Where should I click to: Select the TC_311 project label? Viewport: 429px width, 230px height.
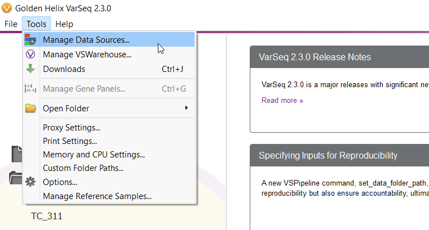pyautogui.click(x=46, y=216)
